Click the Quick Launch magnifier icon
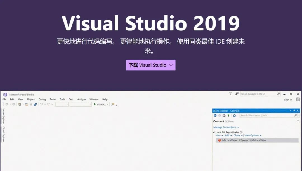302x171 pixels. tap(279, 94)
